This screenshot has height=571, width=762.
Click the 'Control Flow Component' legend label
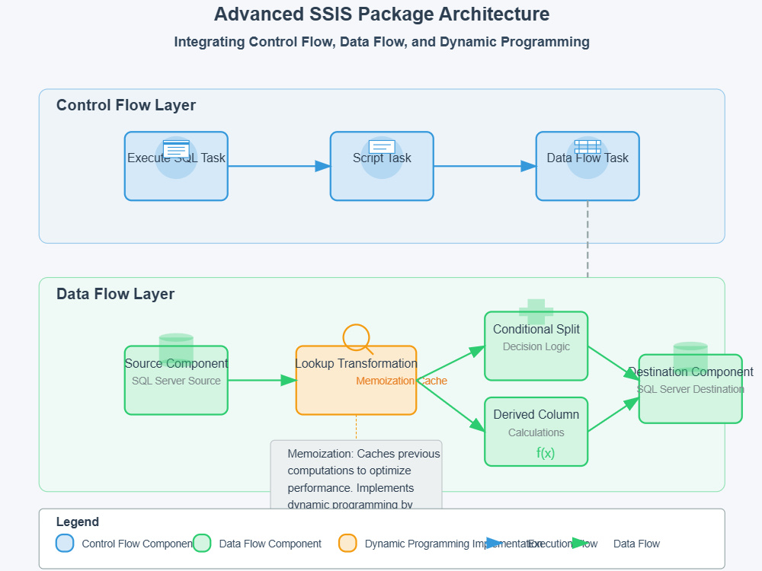coord(137,544)
